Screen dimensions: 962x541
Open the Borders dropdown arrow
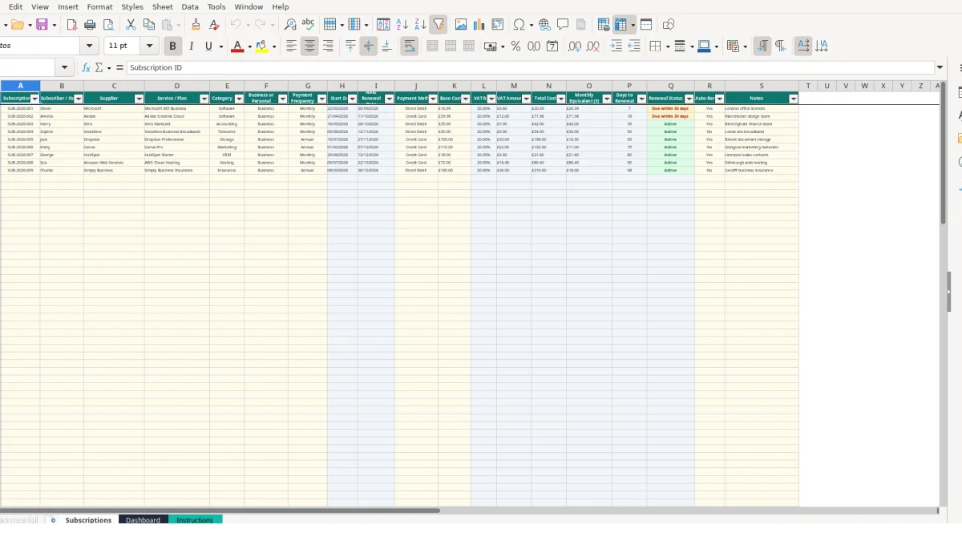[x=667, y=46]
